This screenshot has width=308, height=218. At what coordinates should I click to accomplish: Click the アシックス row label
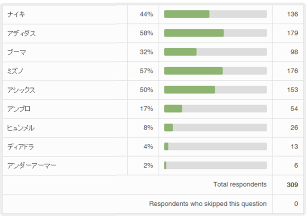coord(22,90)
